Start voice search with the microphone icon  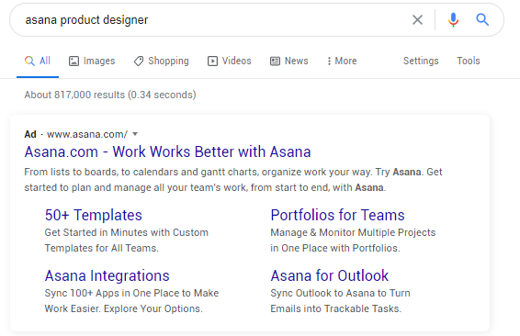pyautogui.click(x=453, y=20)
